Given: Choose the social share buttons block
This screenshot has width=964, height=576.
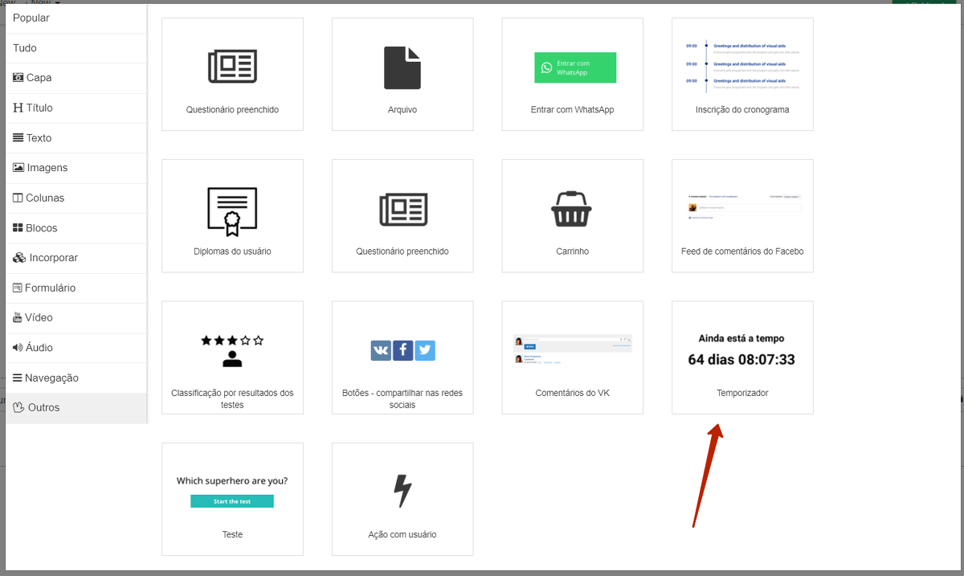Looking at the screenshot, I should click(402, 357).
